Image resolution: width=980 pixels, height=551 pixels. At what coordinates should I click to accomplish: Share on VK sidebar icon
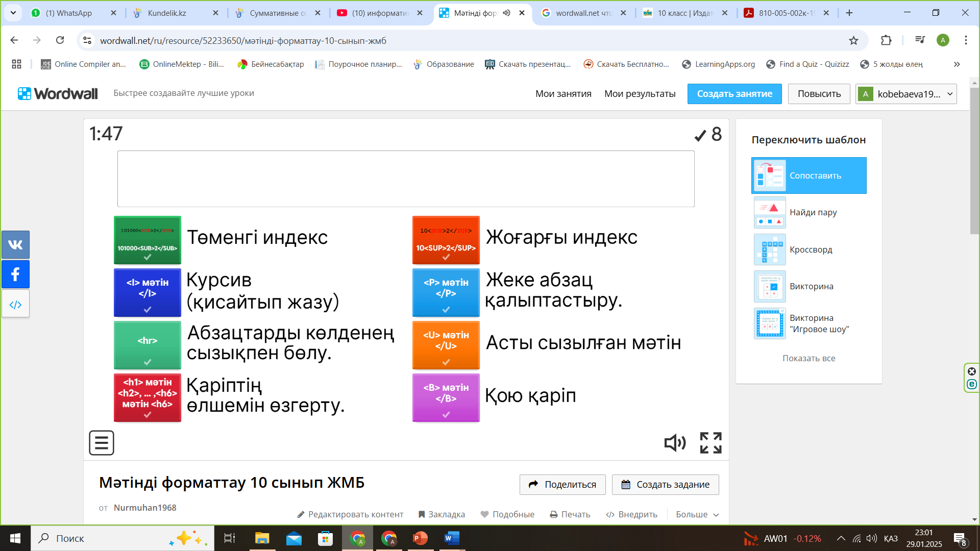pyautogui.click(x=15, y=245)
